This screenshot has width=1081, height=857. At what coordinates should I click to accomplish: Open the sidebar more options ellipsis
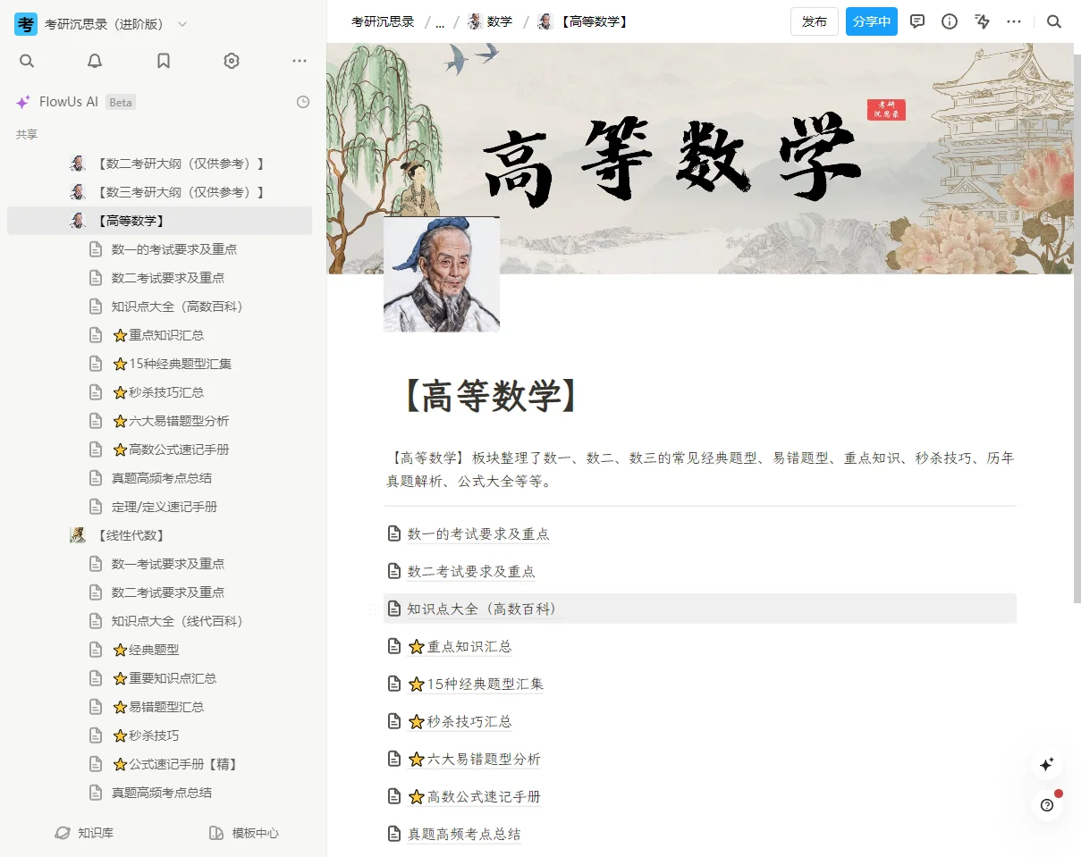pos(300,61)
